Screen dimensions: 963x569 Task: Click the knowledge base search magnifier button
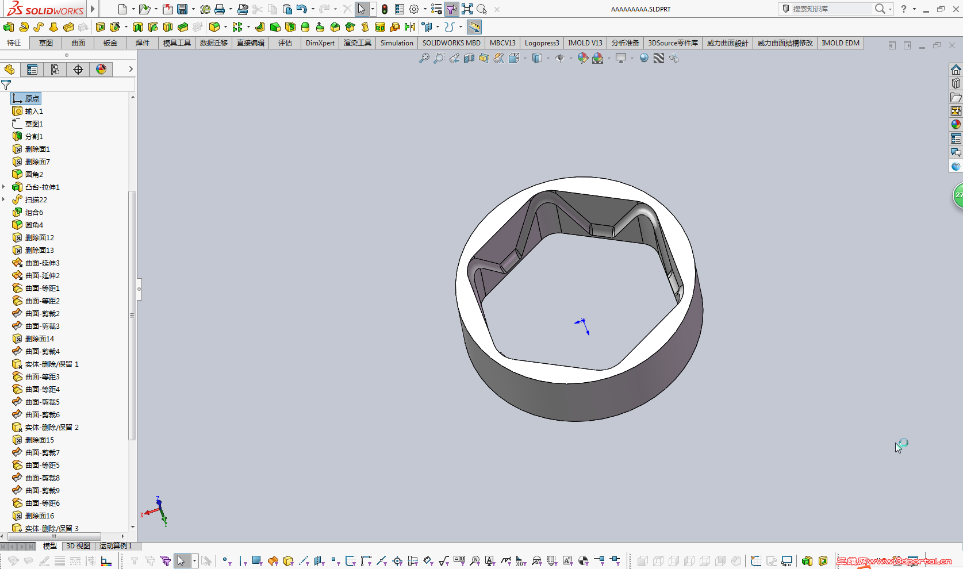[x=880, y=9]
